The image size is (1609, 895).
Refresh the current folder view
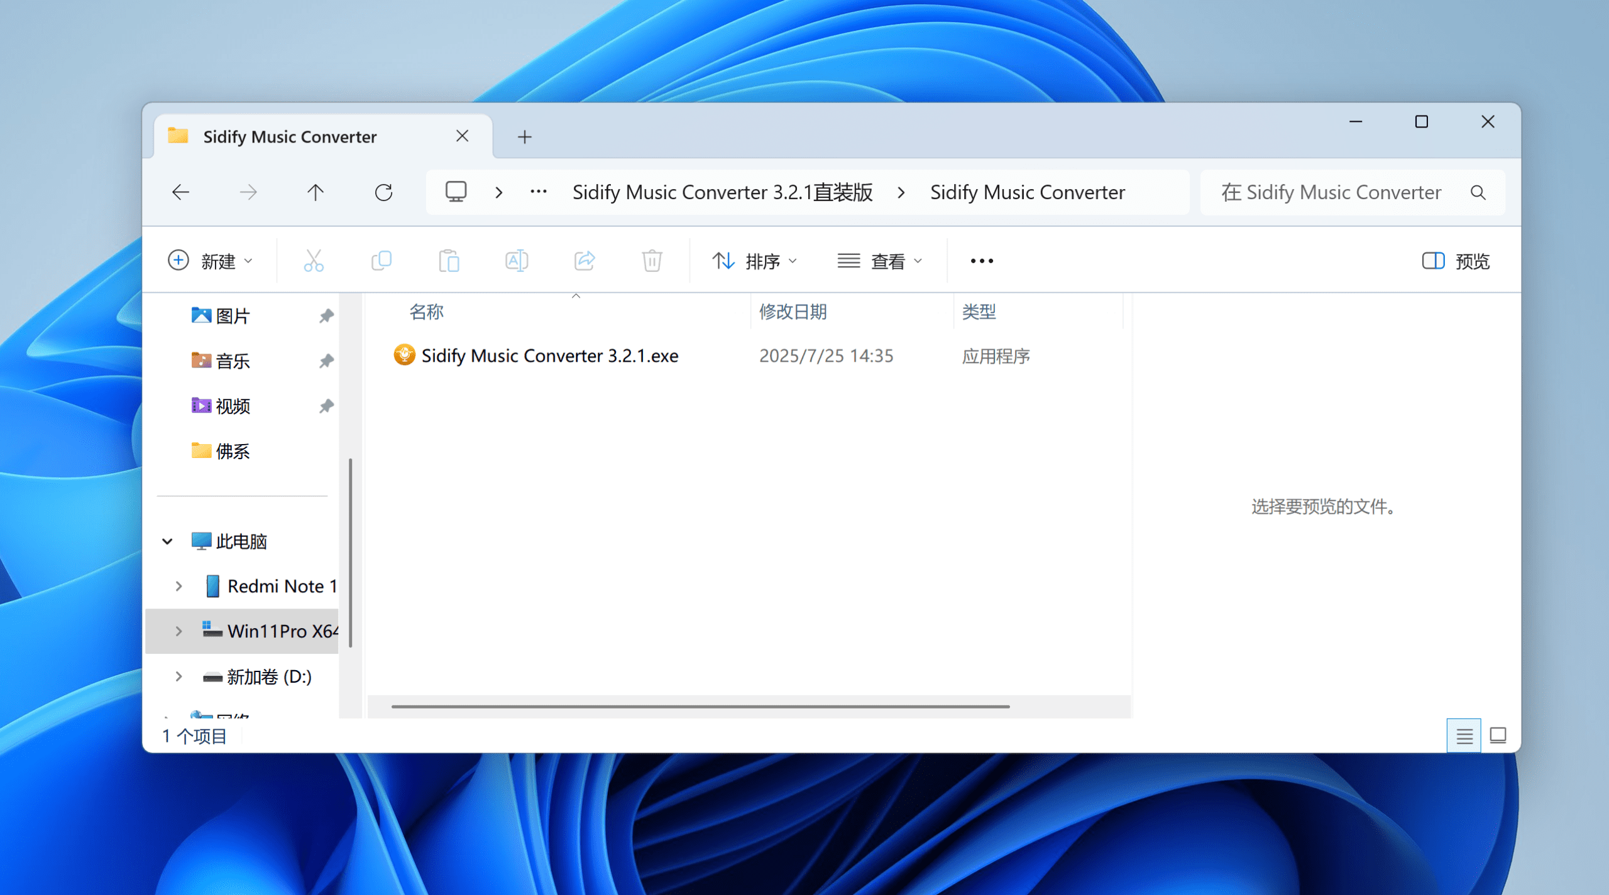point(383,192)
